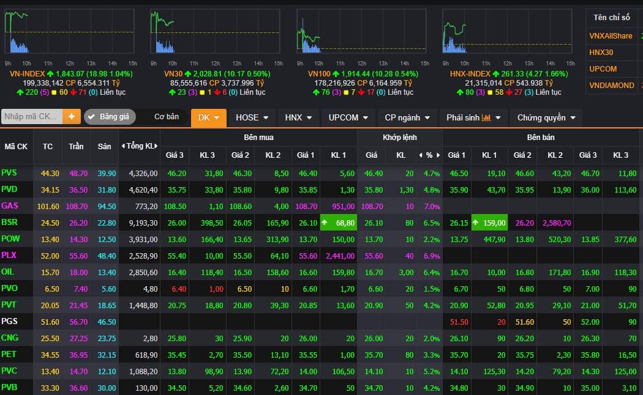This screenshot has width=643, height=395.
Task: Open the Phái sinh dropdown arrow
Action: tap(498, 118)
